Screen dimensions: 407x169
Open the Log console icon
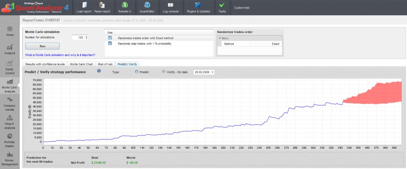(170, 5)
